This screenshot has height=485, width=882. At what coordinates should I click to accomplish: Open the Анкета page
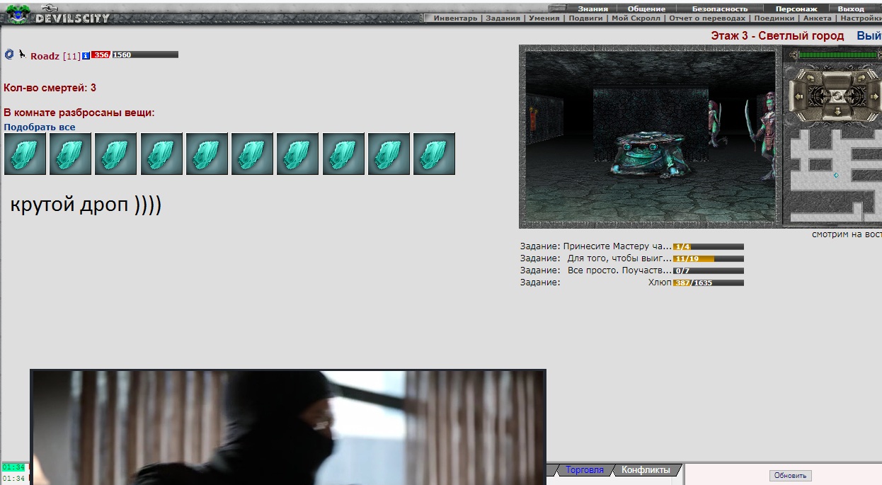click(817, 18)
